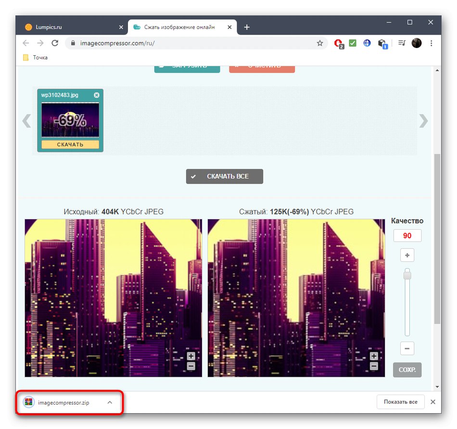Screen dimensions: 457x429
Task: Click the Исходный: 404K YCbCr JPEG label
Action: point(114,211)
